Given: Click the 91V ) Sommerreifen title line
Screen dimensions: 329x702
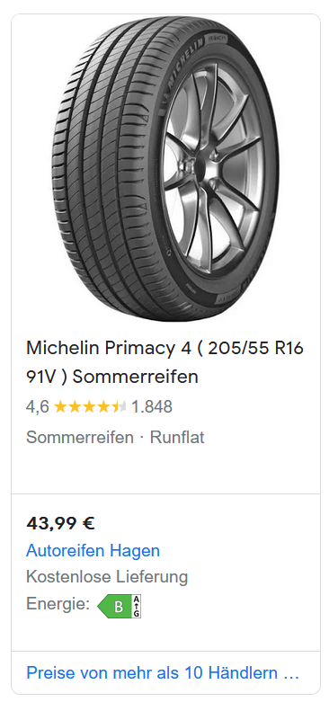Looking at the screenshot, I should tap(111, 377).
